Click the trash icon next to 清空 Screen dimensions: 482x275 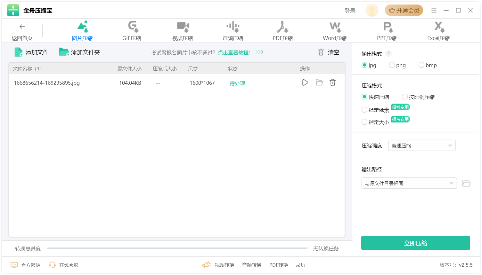point(321,52)
